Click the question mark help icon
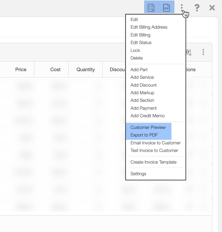This screenshot has height=232, width=222. click(x=197, y=8)
